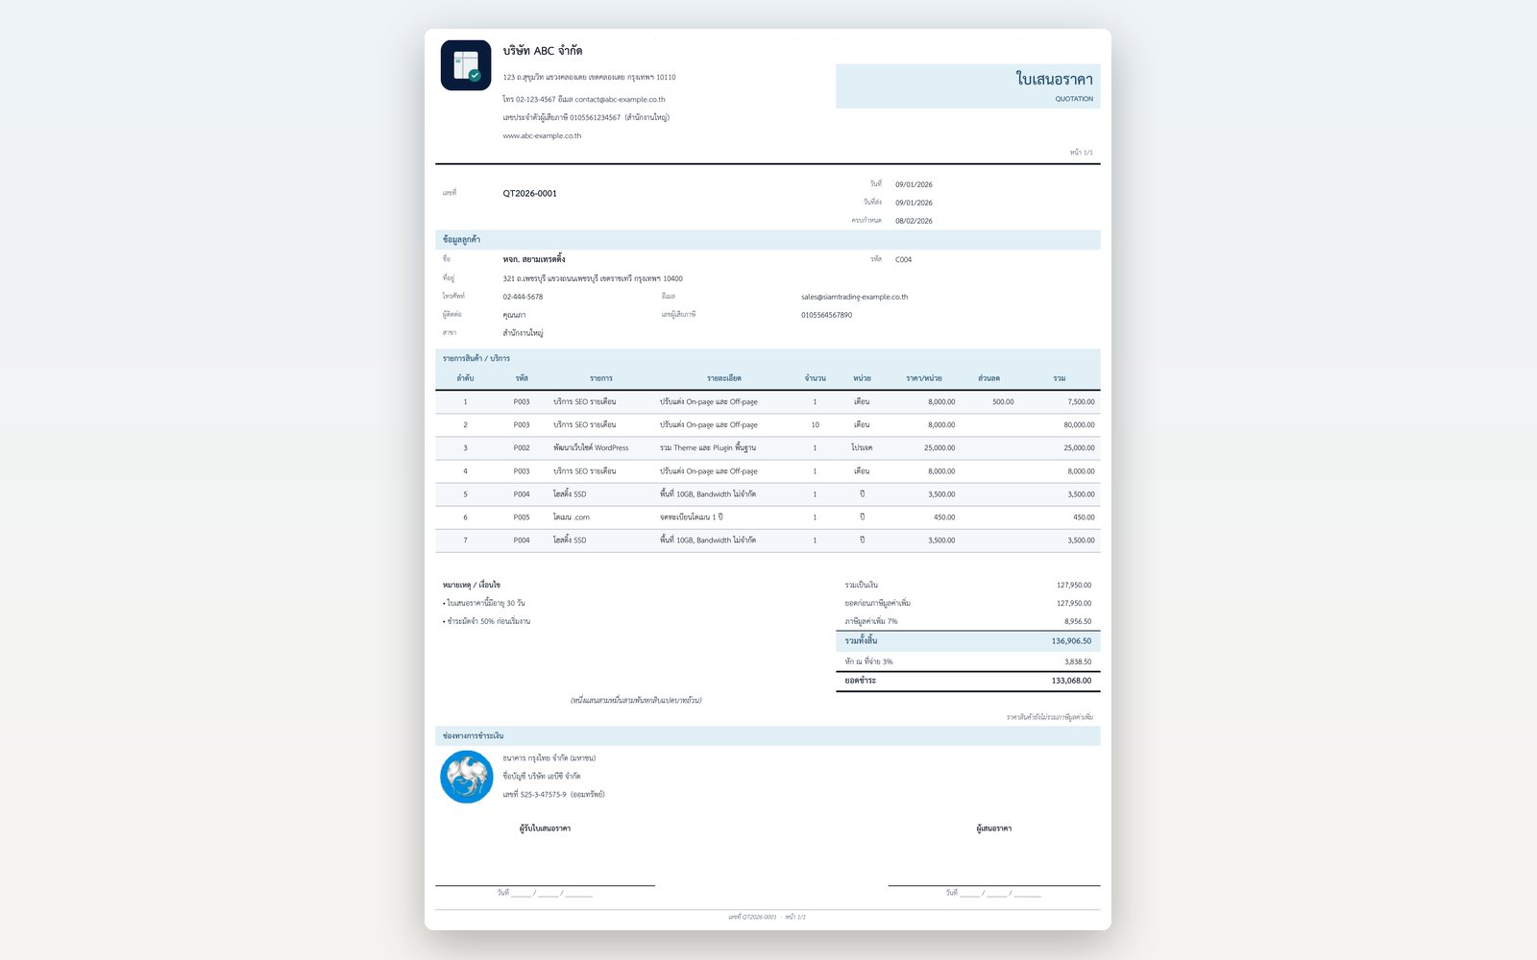Select customer code C004

(x=903, y=259)
